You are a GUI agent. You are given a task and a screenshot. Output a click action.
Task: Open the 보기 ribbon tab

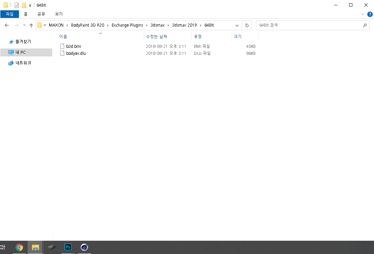point(59,14)
